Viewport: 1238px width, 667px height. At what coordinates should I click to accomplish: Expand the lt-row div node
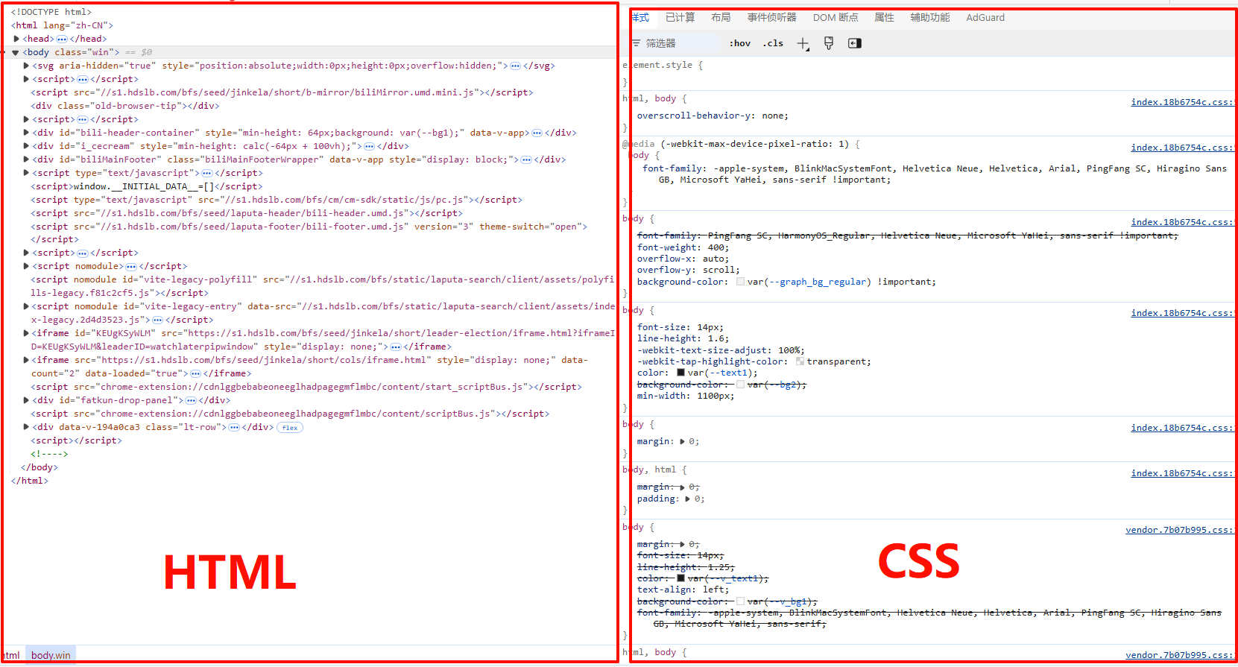(x=26, y=427)
